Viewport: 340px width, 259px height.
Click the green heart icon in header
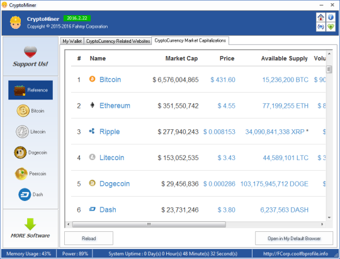click(x=331, y=26)
